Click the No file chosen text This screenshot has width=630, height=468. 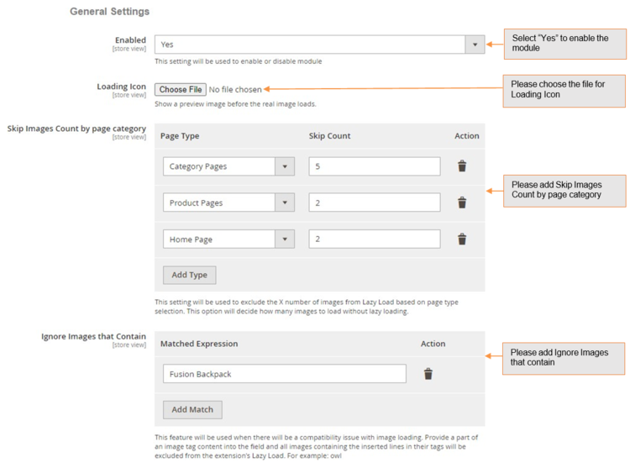coord(235,89)
